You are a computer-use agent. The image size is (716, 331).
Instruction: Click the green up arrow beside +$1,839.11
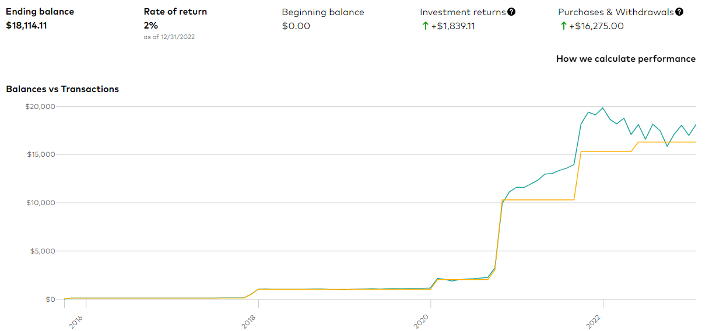(425, 26)
